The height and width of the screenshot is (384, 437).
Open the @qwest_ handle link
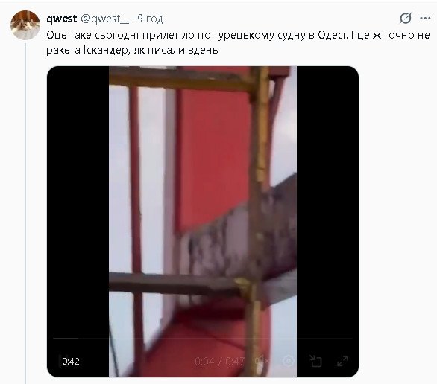point(105,19)
